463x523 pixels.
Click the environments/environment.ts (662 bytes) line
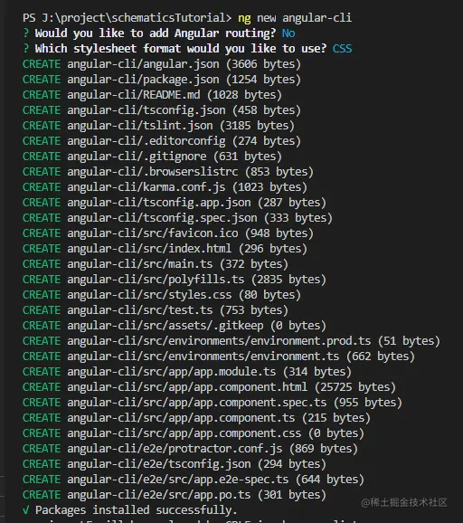[219, 356]
